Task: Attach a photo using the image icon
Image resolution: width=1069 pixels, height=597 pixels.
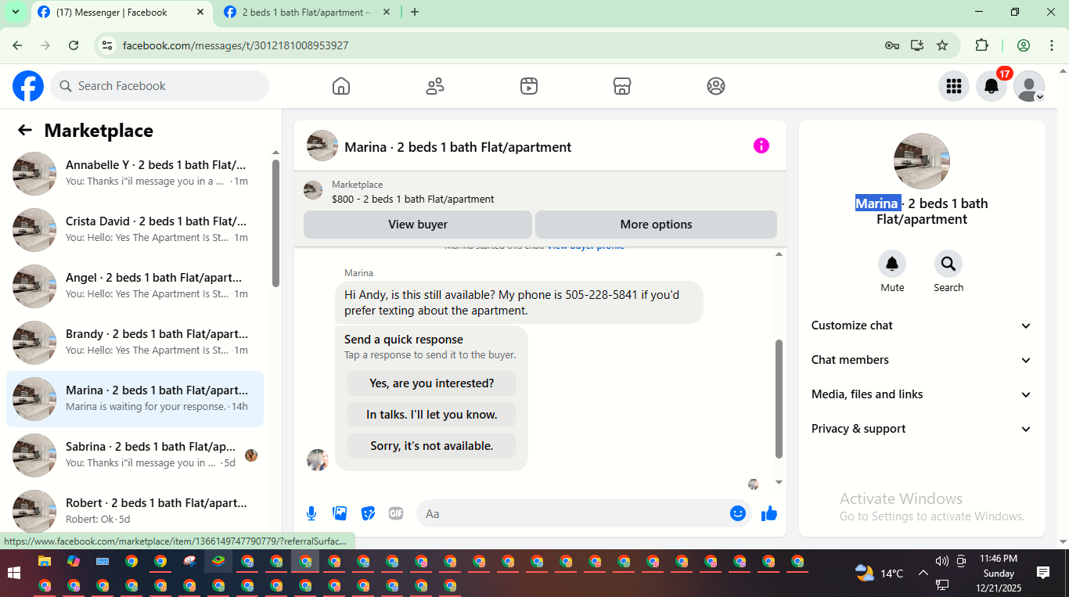Action: (x=340, y=513)
